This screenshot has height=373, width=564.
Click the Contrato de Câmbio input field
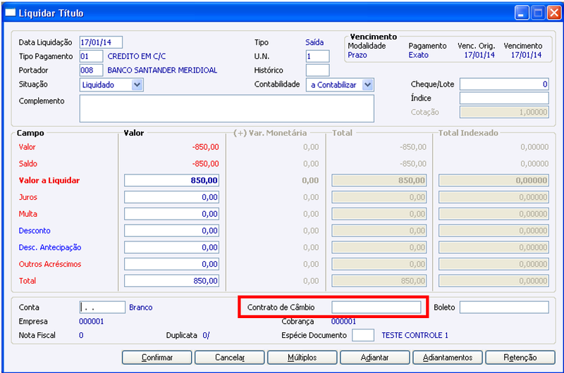376,308
